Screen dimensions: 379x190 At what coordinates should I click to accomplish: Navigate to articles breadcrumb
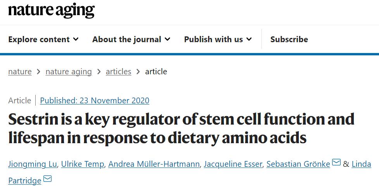click(x=118, y=72)
